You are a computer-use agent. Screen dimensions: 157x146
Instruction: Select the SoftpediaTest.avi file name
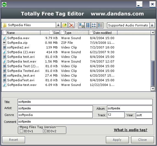[21, 80]
